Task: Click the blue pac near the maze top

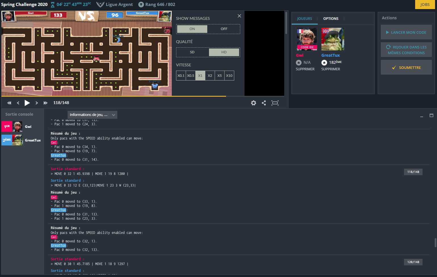Action: [x=118, y=40]
